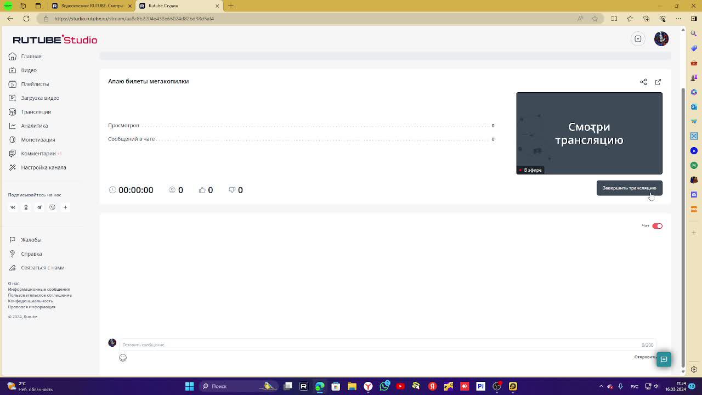702x395 pixels.
Task: Open Microsoft Store from taskbar
Action: coord(336,386)
